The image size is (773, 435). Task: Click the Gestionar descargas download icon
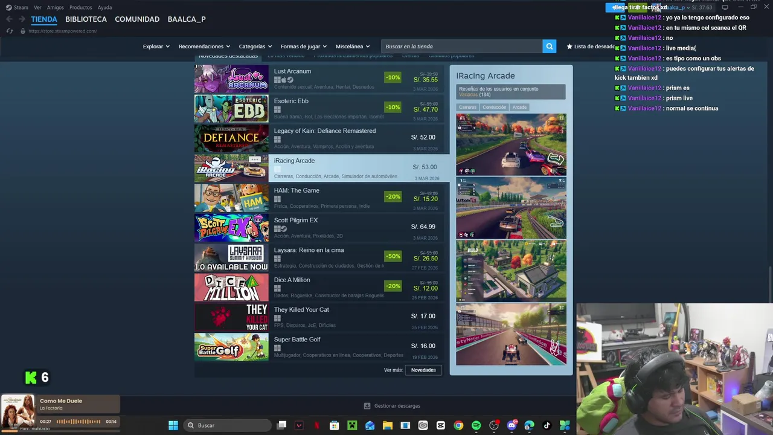pos(367,406)
